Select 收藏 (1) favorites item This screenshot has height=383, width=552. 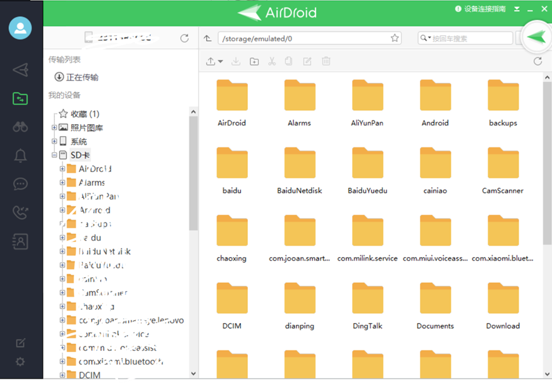pos(79,114)
